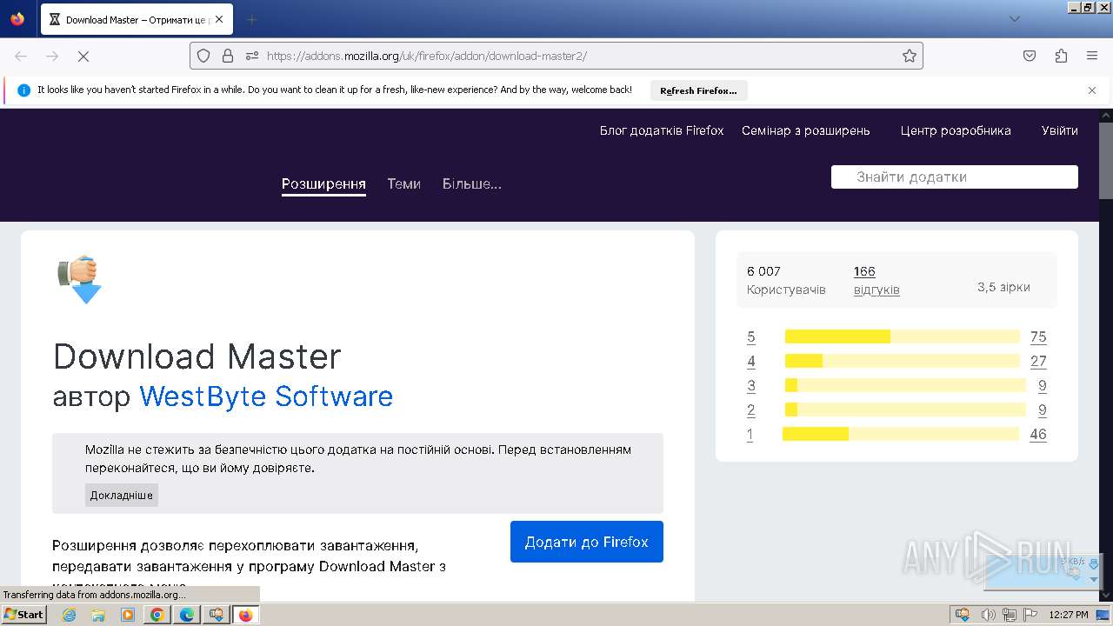Screen dimensions: 1113x626
Task: Open a new tab with plus button
Action: tap(251, 19)
